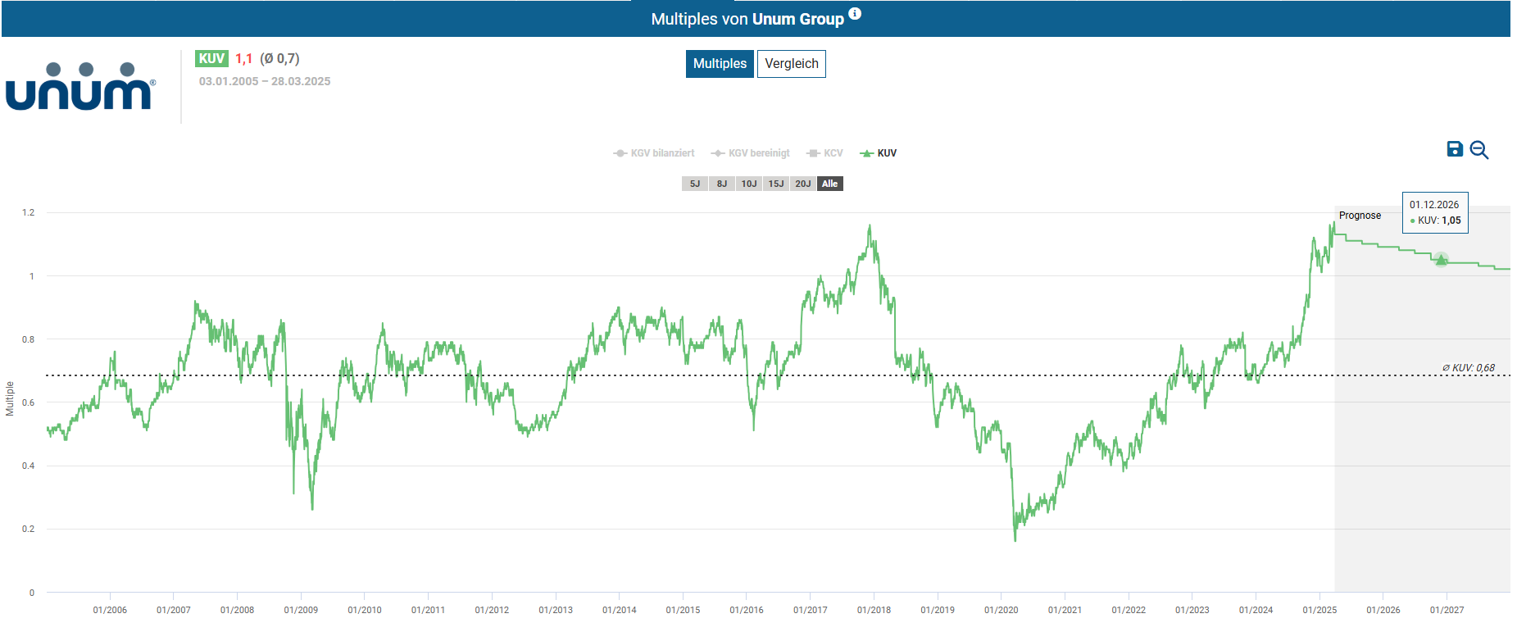Click the info icon beside Unum Group title
The height and width of the screenshot is (641, 1517).
coord(855,14)
